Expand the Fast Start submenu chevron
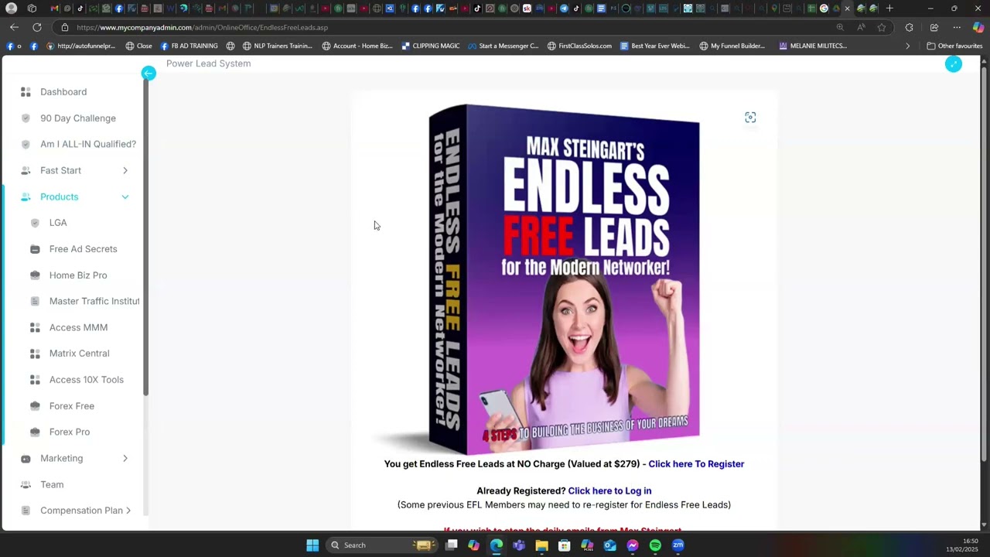The height and width of the screenshot is (557, 990). [125, 171]
